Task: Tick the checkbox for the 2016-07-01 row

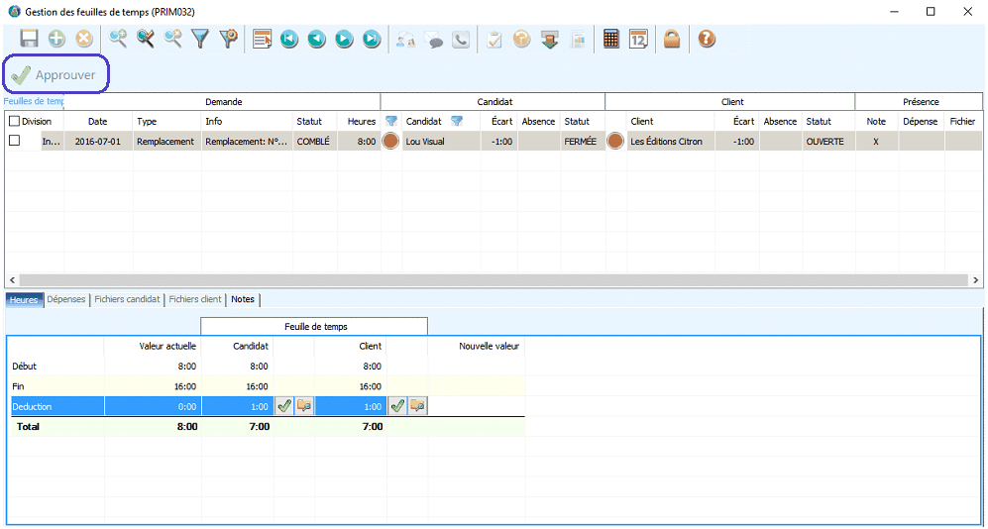Action: [14, 142]
